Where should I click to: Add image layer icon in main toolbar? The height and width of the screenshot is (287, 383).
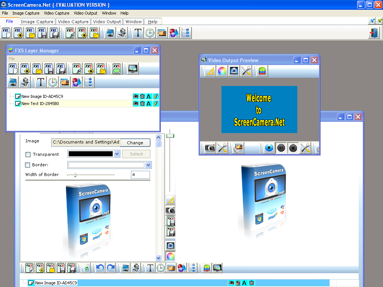coord(162,33)
